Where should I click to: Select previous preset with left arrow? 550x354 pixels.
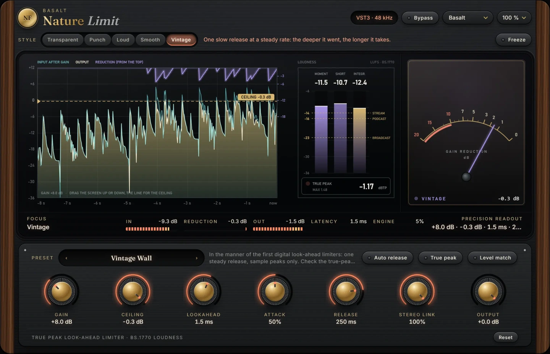click(x=66, y=258)
